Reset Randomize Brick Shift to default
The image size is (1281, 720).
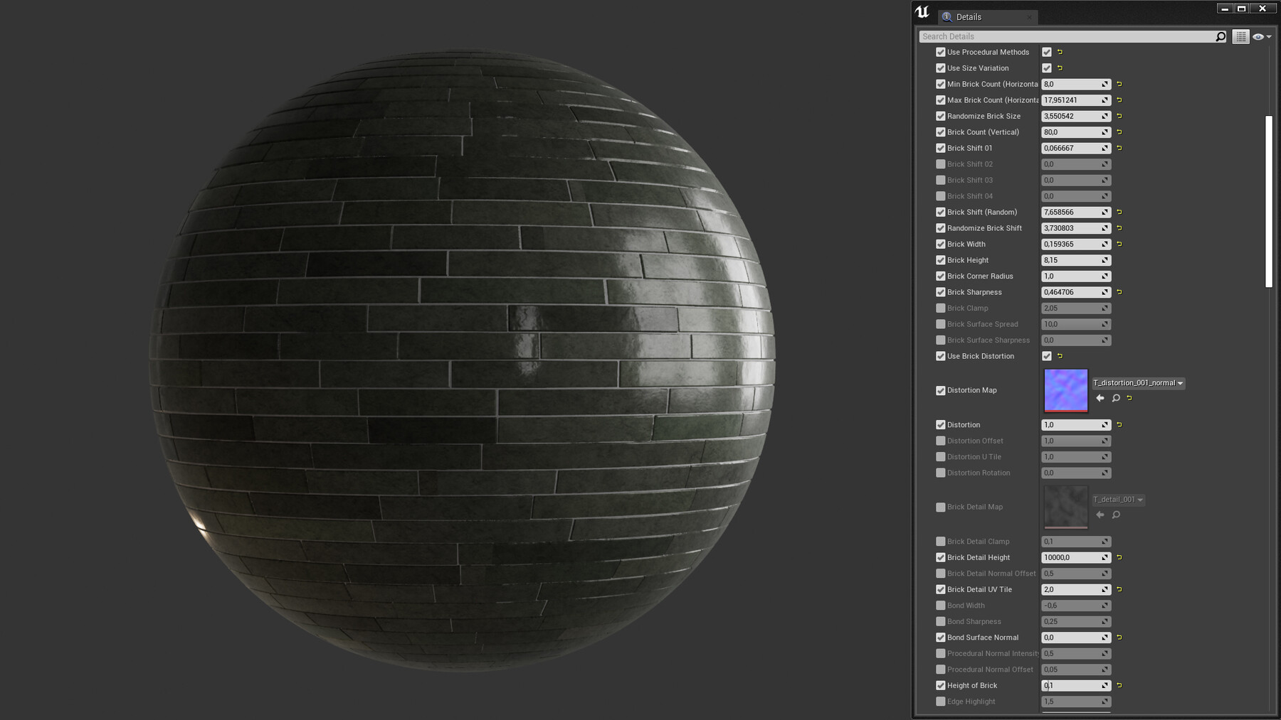click(1119, 228)
